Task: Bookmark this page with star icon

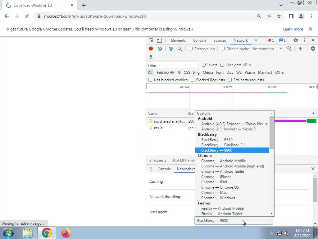Action: pyautogui.click(x=279, y=16)
